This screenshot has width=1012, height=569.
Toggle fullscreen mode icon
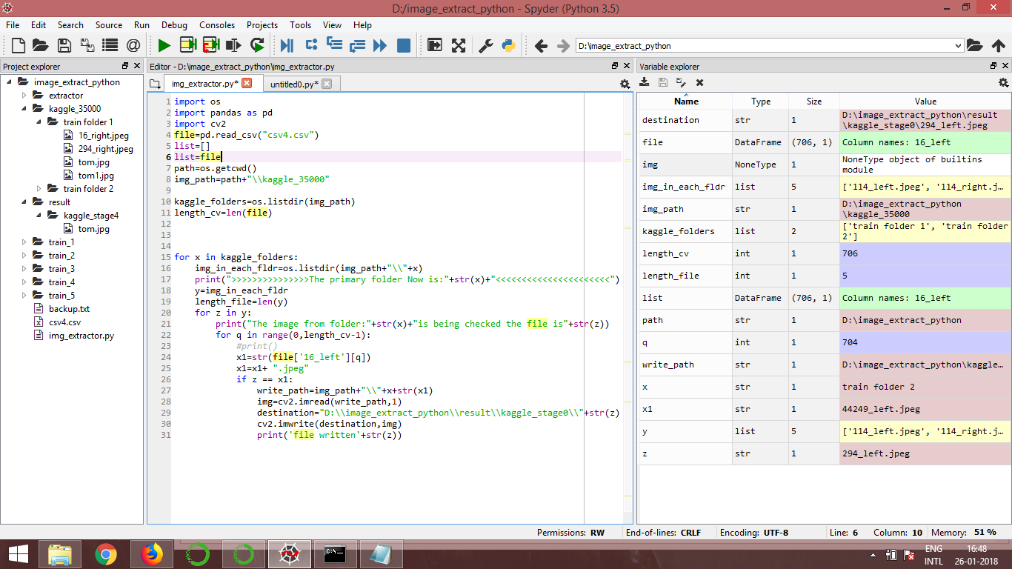point(459,46)
